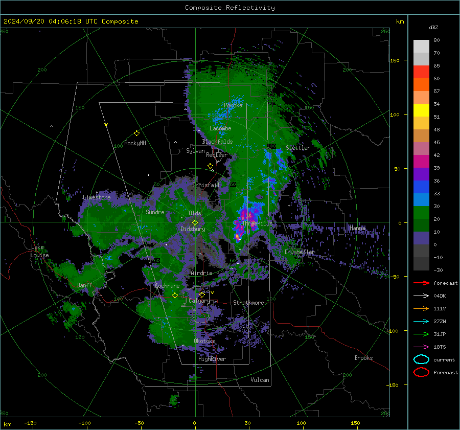Viewport: 460px width, 430px height.
Task: Select the purple 39-36 dBZ swatch
Action: 421,174
